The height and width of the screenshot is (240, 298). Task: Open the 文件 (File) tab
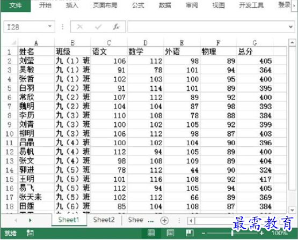click(x=16, y=5)
